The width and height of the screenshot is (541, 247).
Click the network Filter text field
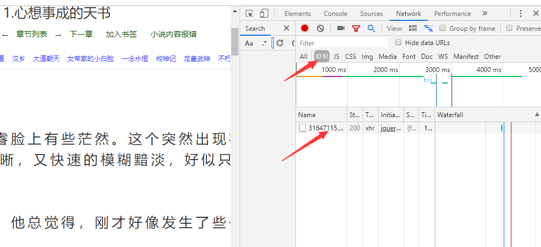click(x=343, y=43)
